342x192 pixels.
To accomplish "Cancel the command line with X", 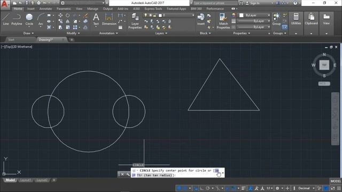I will (122, 174).
